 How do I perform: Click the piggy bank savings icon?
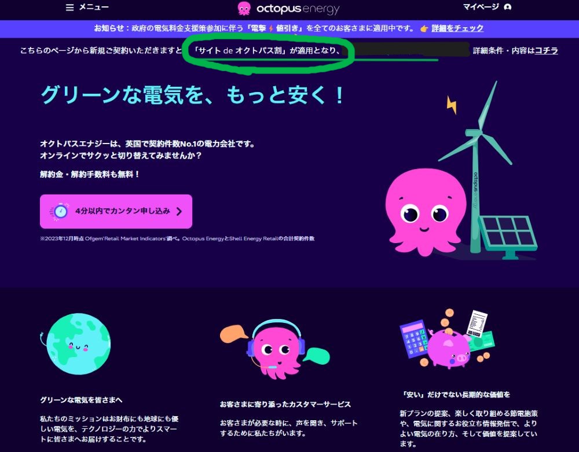click(x=449, y=349)
